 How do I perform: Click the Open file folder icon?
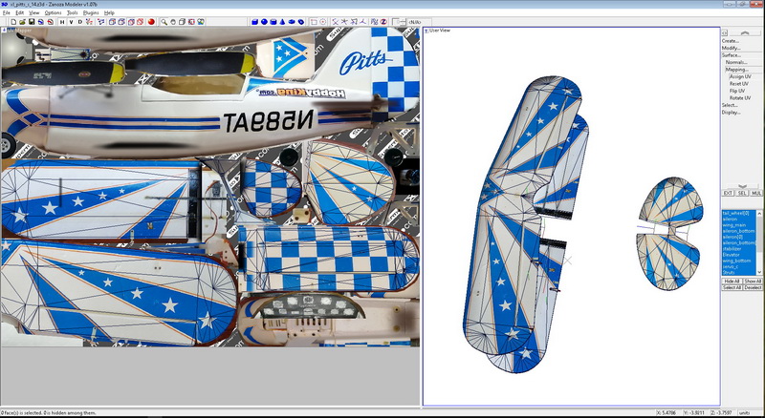tap(22, 22)
